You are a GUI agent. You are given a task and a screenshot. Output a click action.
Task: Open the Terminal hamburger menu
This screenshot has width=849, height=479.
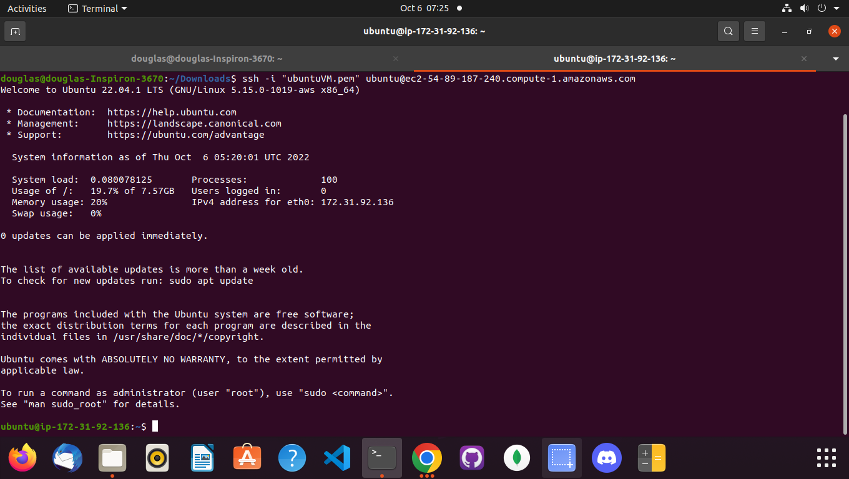pyautogui.click(x=754, y=31)
